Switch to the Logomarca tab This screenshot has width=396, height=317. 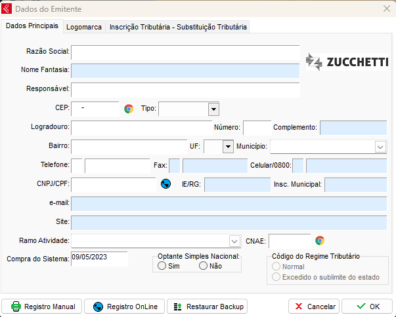(83, 27)
